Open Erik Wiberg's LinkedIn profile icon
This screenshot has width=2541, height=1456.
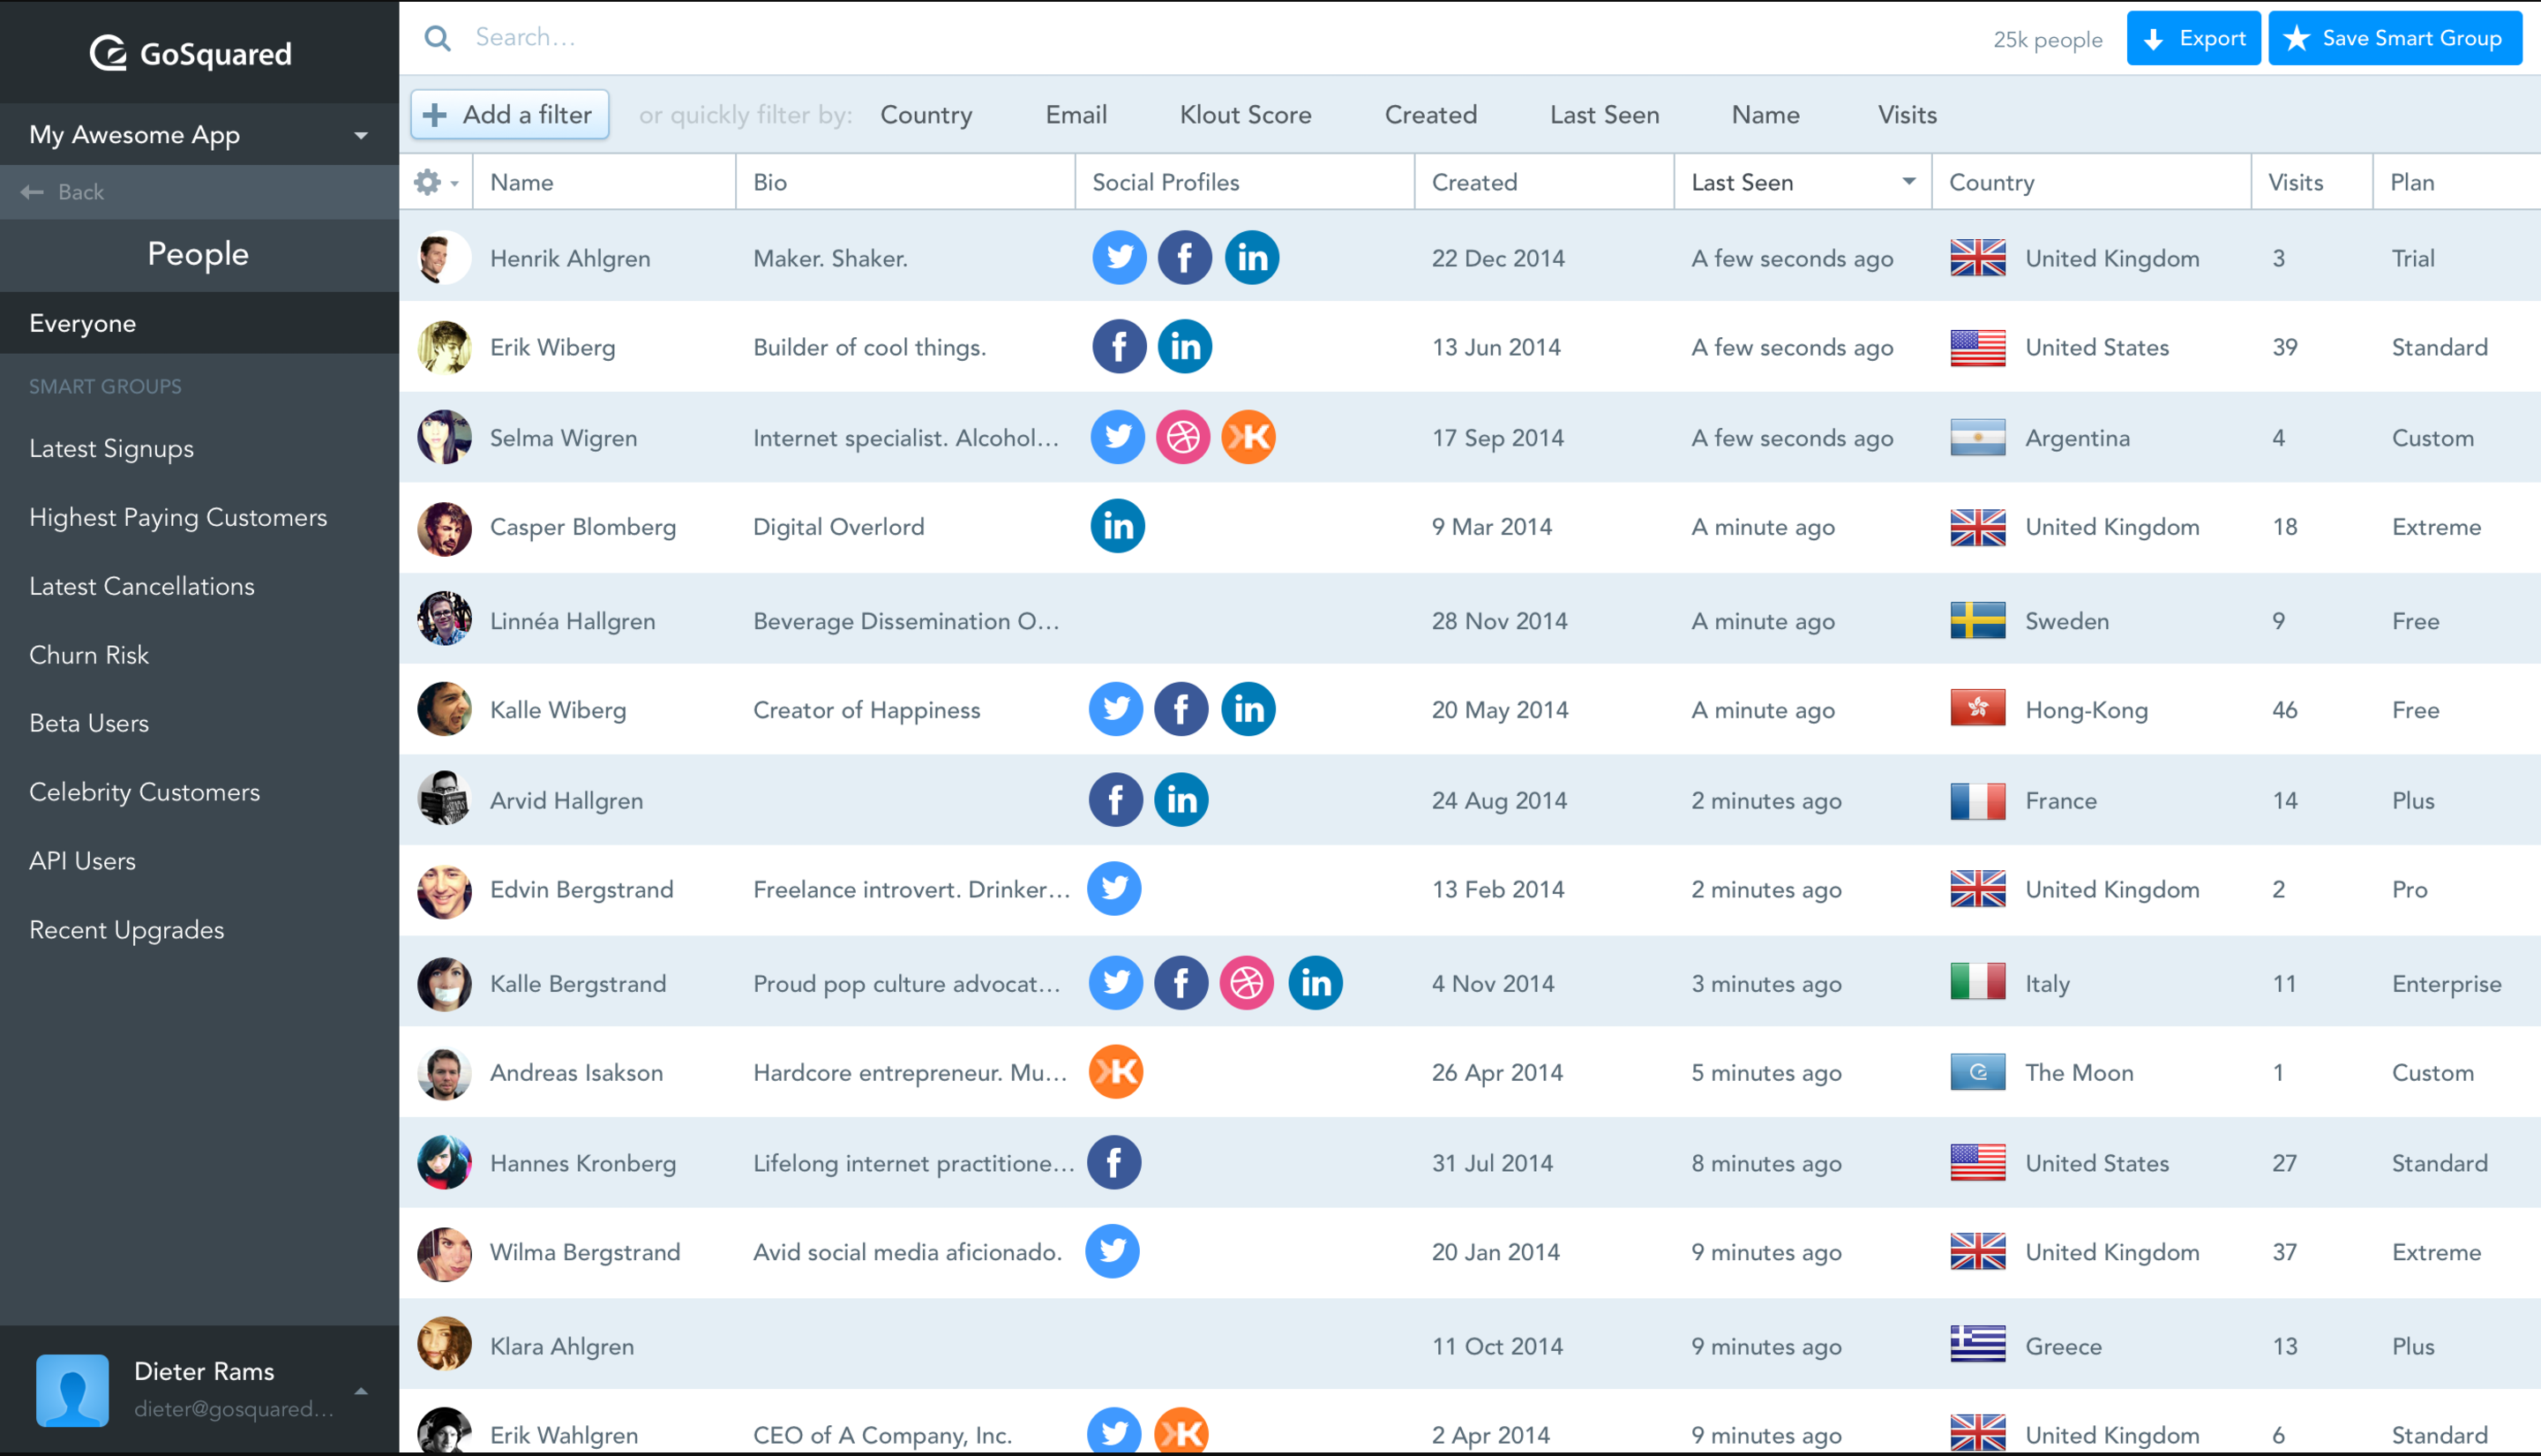coord(1185,347)
